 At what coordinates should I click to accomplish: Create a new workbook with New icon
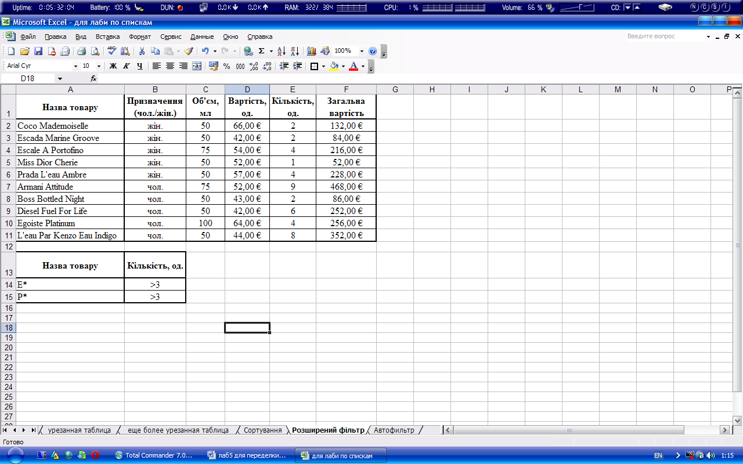pyautogui.click(x=11, y=51)
